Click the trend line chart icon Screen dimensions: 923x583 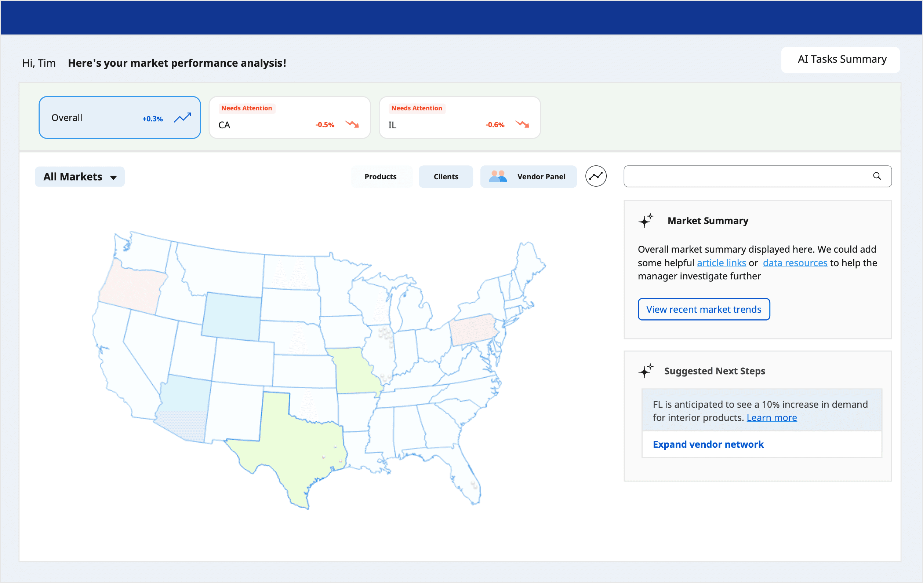pyautogui.click(x=596, y=176)
